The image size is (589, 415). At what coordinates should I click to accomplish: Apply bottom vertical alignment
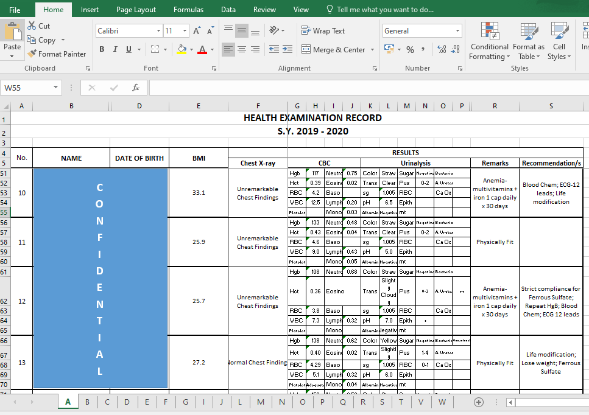255,31
